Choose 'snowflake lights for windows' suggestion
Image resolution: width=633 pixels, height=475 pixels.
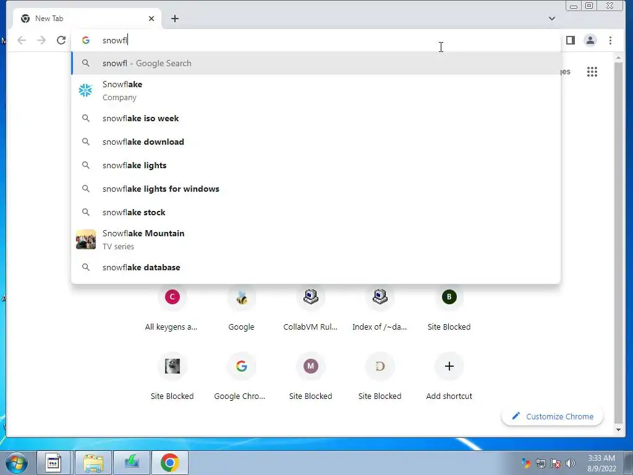(x=316, y=189)
